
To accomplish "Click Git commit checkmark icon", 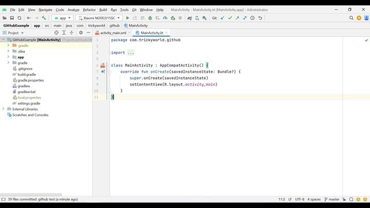I will [230, 18].
